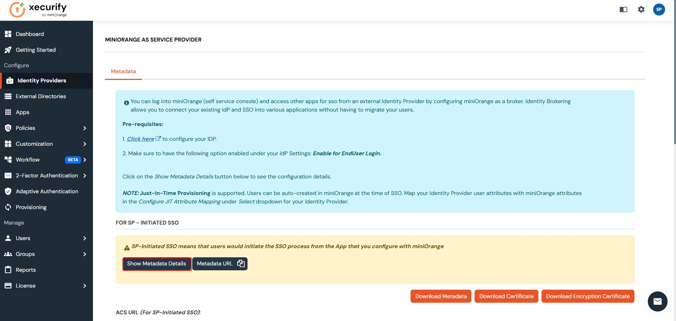Click the warning triangle icon
Image resolution: width=676 pixels, height=321 pixels.
click(127, 247)
